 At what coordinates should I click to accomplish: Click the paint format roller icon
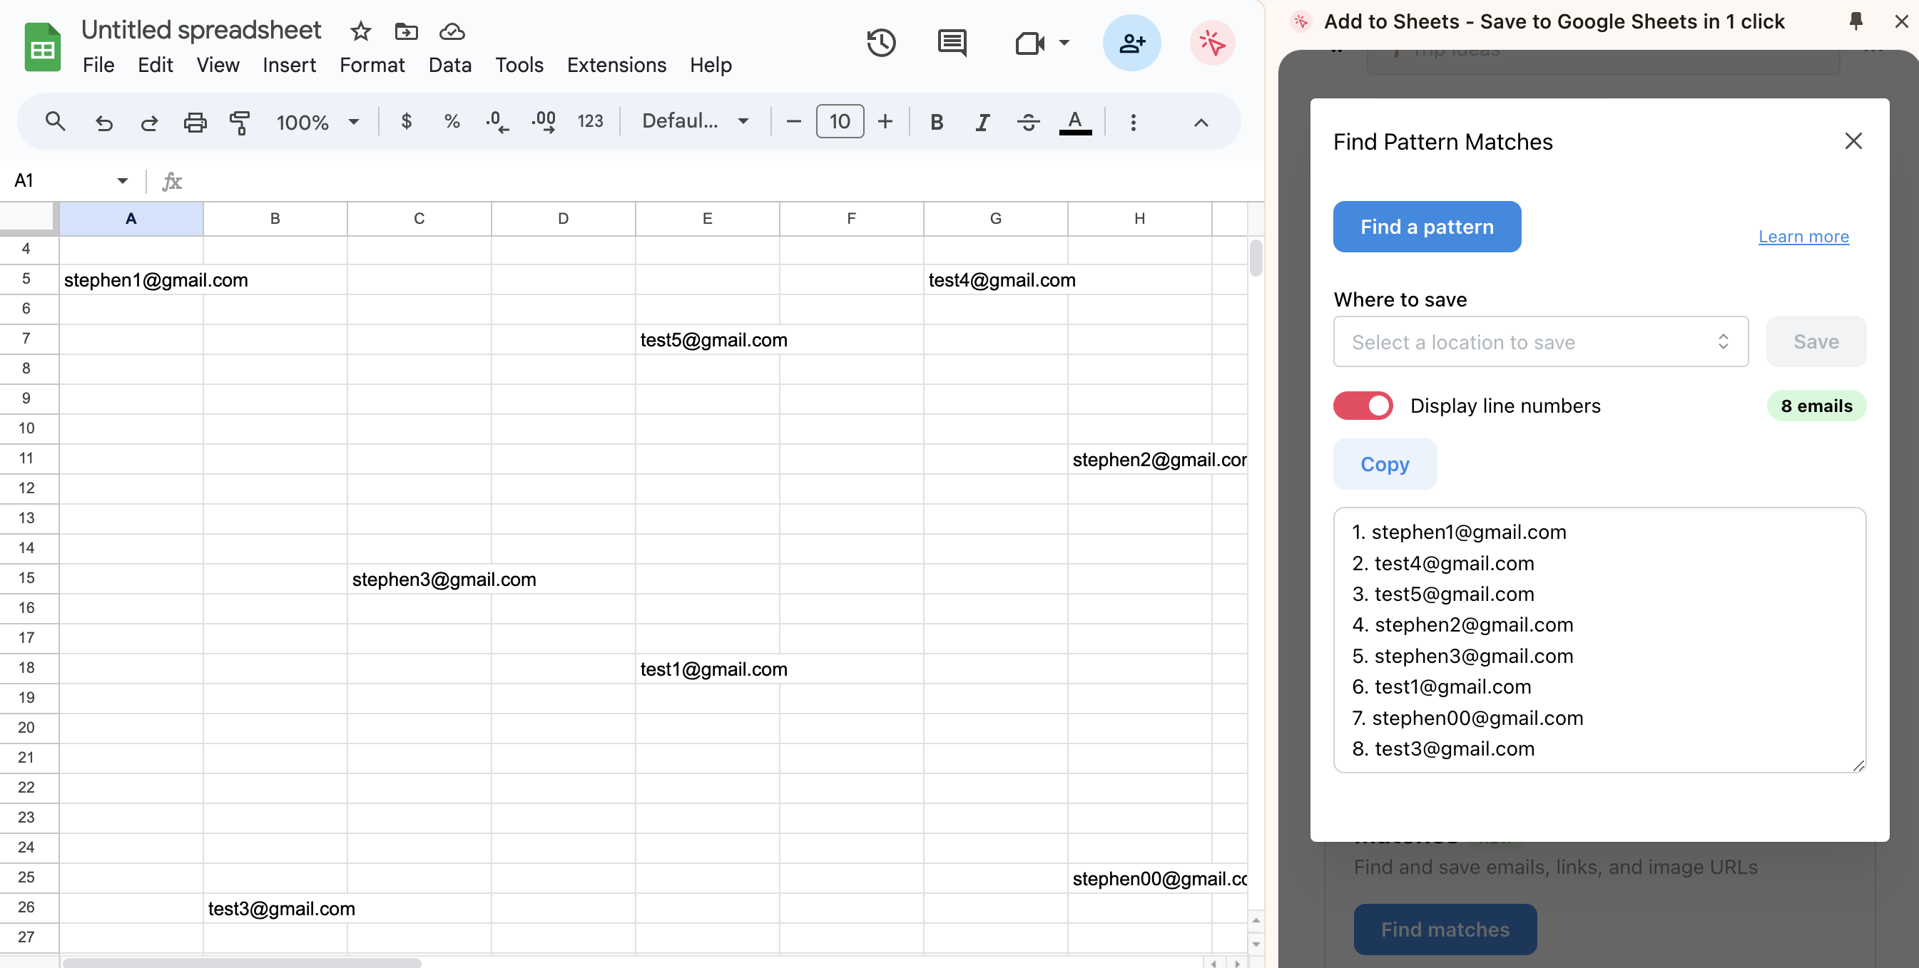[x=239, y=122]
